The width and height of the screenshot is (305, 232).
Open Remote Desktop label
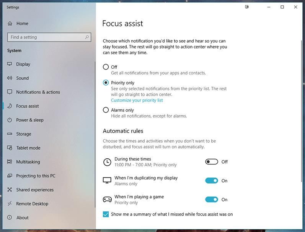[x=32, y=204]
